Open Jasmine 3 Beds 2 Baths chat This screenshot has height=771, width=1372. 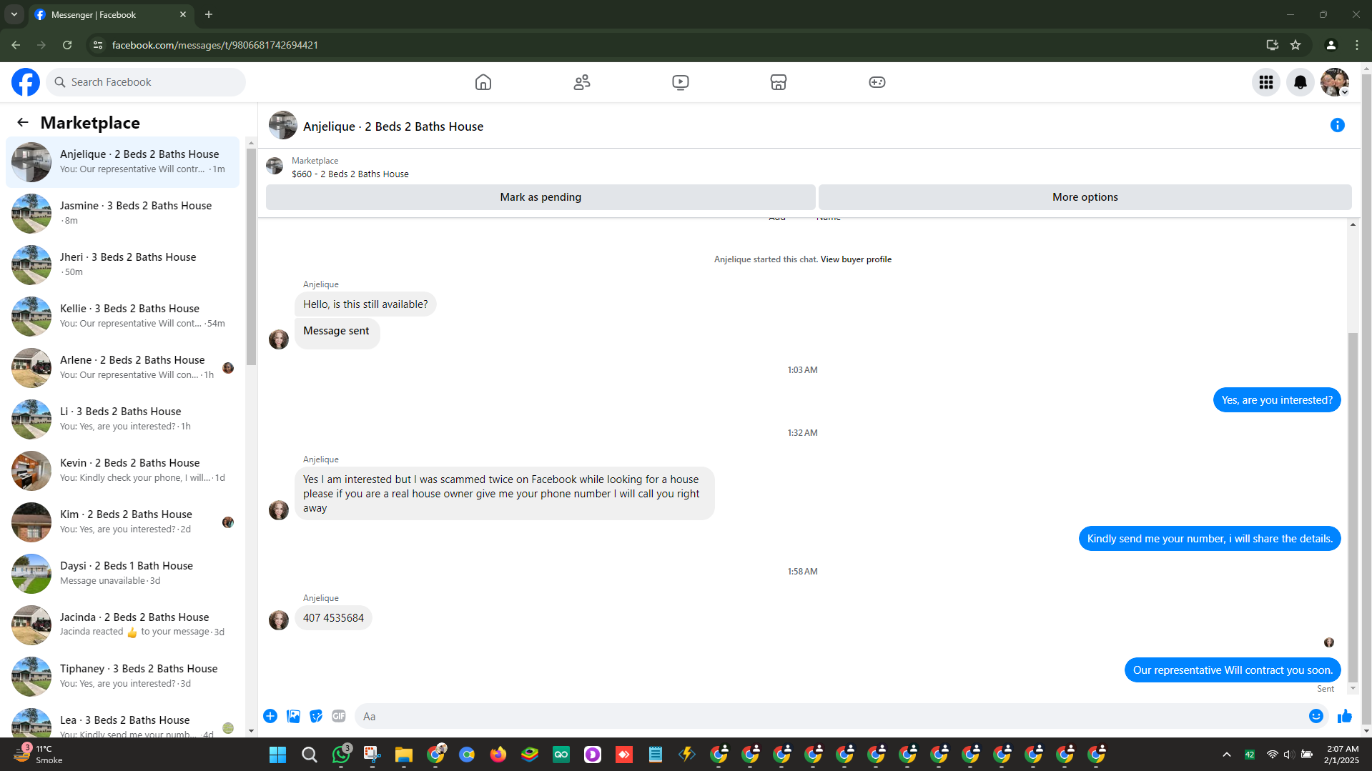pyautogui.click(x=123, y=213)
